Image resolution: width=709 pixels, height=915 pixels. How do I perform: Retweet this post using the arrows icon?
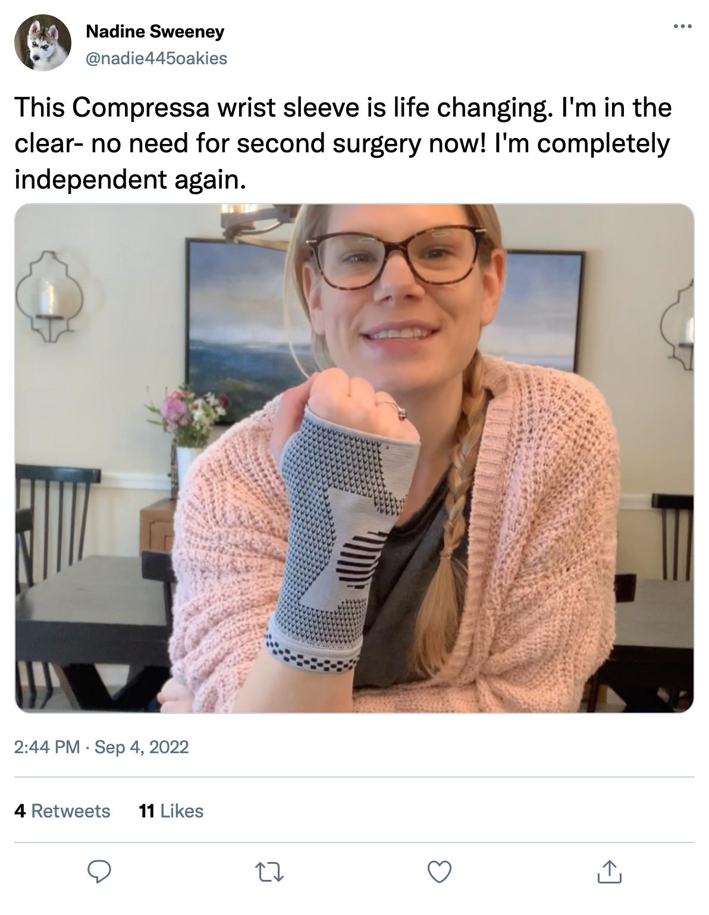point(269,872)
